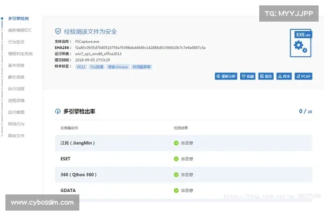Click the TLS回调 sample tag
Screen dimensions: 324x216
pyautogui.click(x=97, y=67)
